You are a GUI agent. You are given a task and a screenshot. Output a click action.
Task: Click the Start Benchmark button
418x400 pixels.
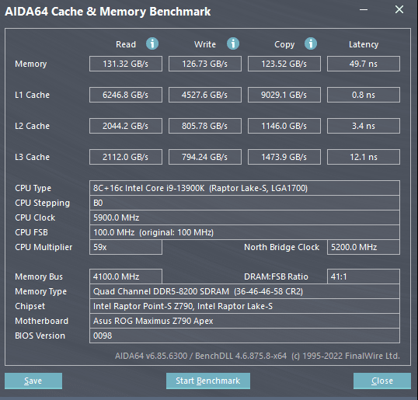(x=208, y=381)
